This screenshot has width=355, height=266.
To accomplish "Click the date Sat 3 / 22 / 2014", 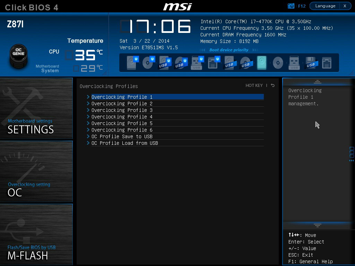I will pos(145,41).
